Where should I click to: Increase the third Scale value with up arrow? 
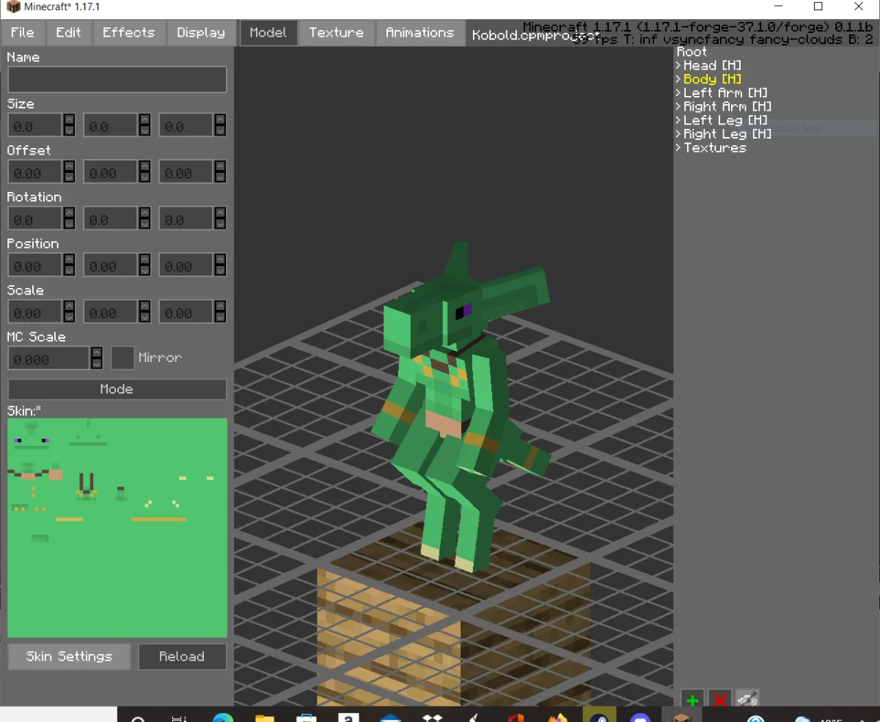pos(220,306)
